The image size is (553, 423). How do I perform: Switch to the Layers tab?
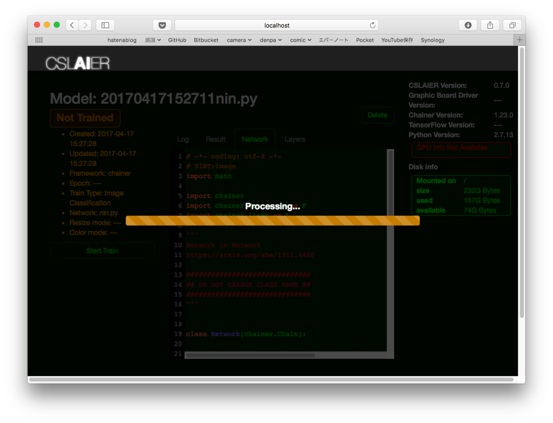(295, 139)
